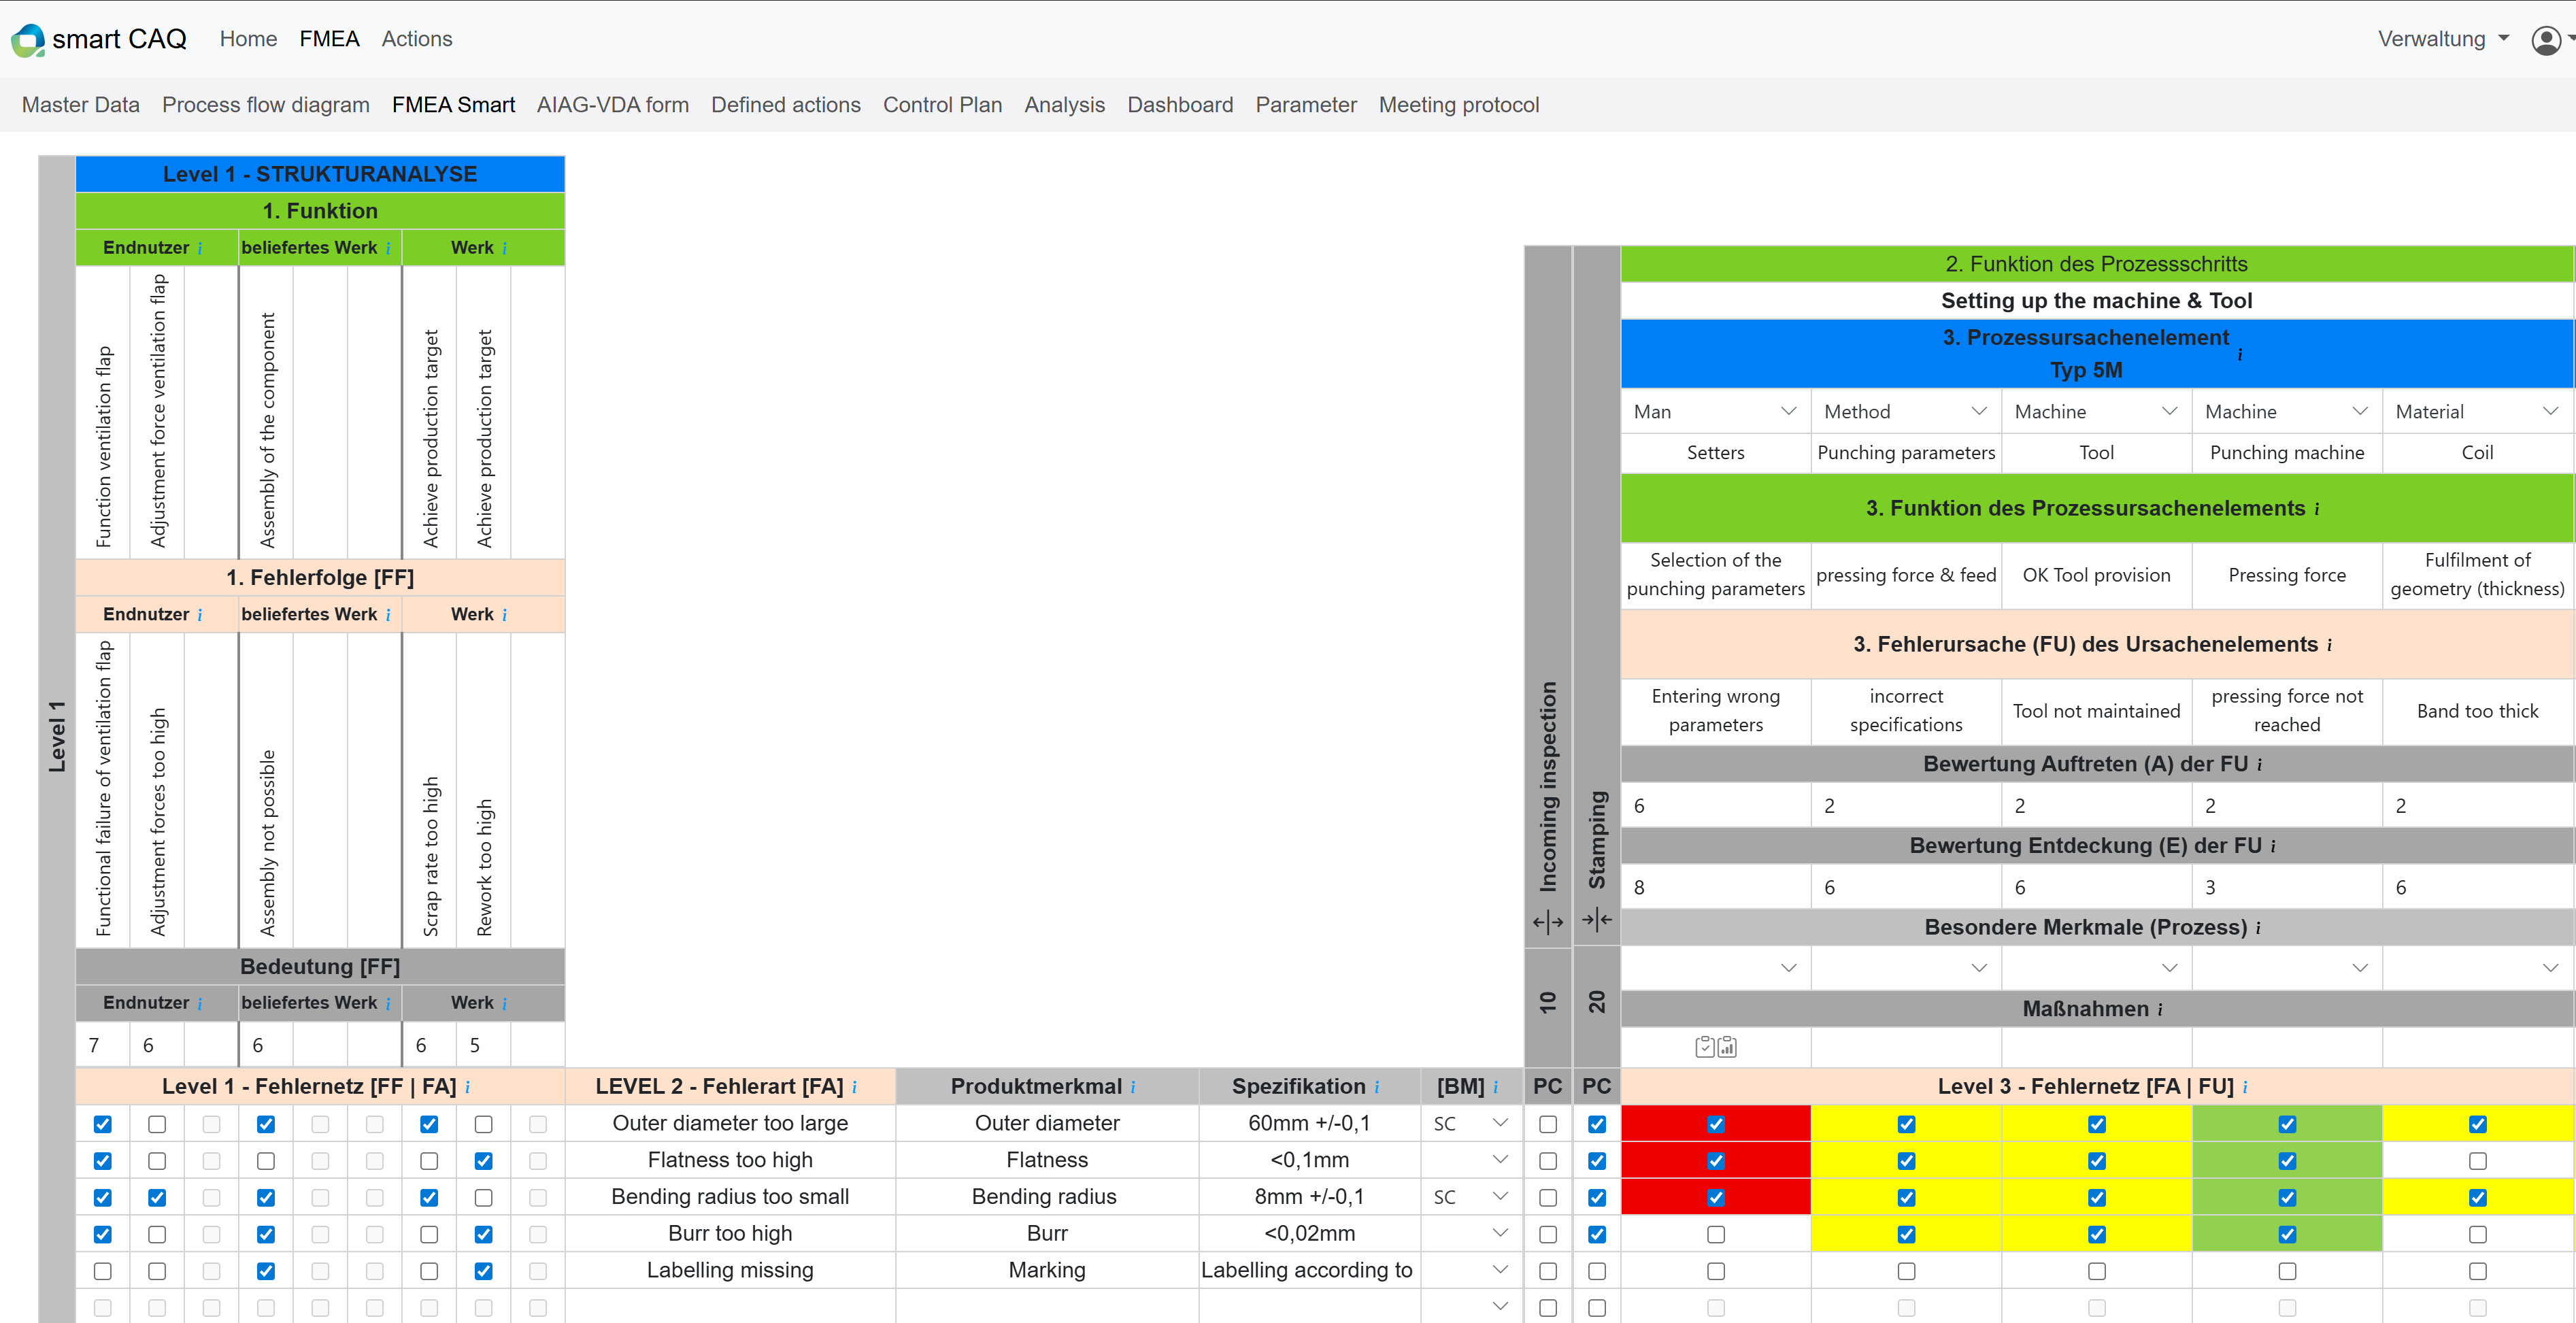Click the smart CAQ logo
Image resolution: width=2576 pixels, height=1323 pixels.
click(x=28, y=40)
